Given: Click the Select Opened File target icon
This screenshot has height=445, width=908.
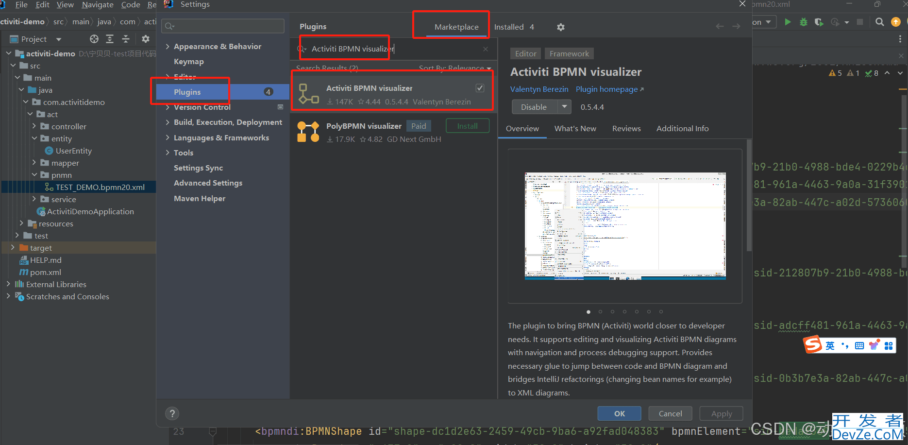Looking at the screenshot, I should click(x=94, y=39).
